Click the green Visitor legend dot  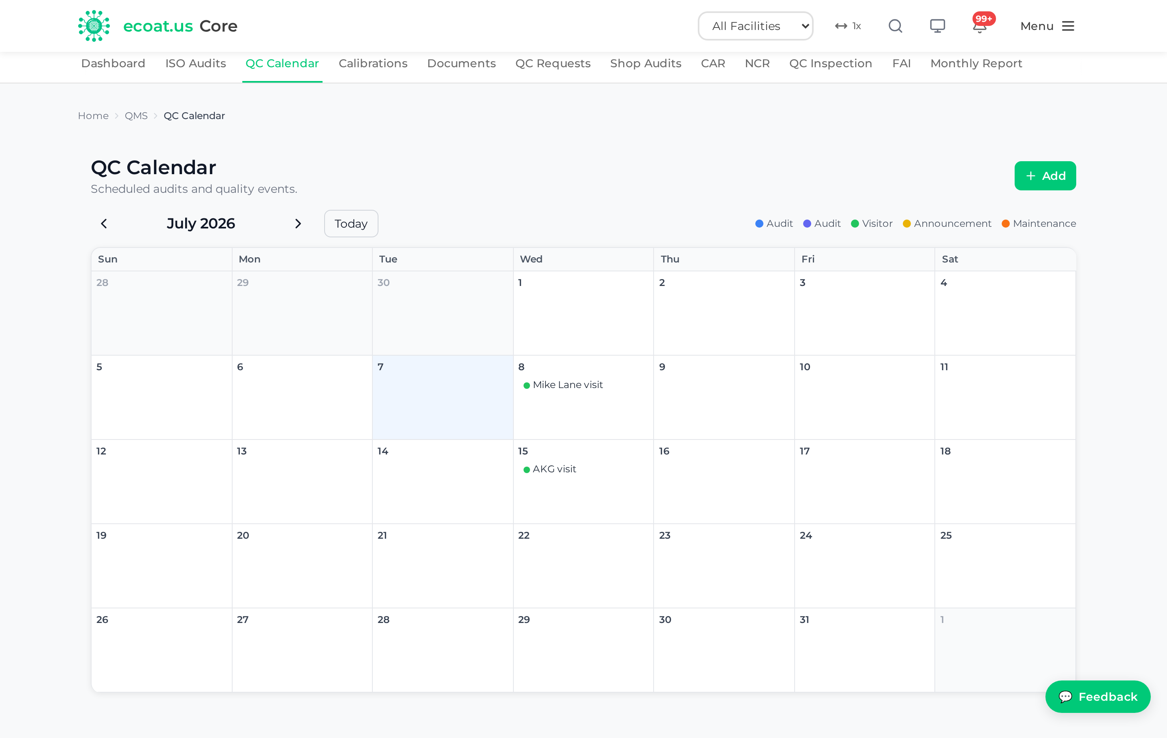(x=855, y=224)
